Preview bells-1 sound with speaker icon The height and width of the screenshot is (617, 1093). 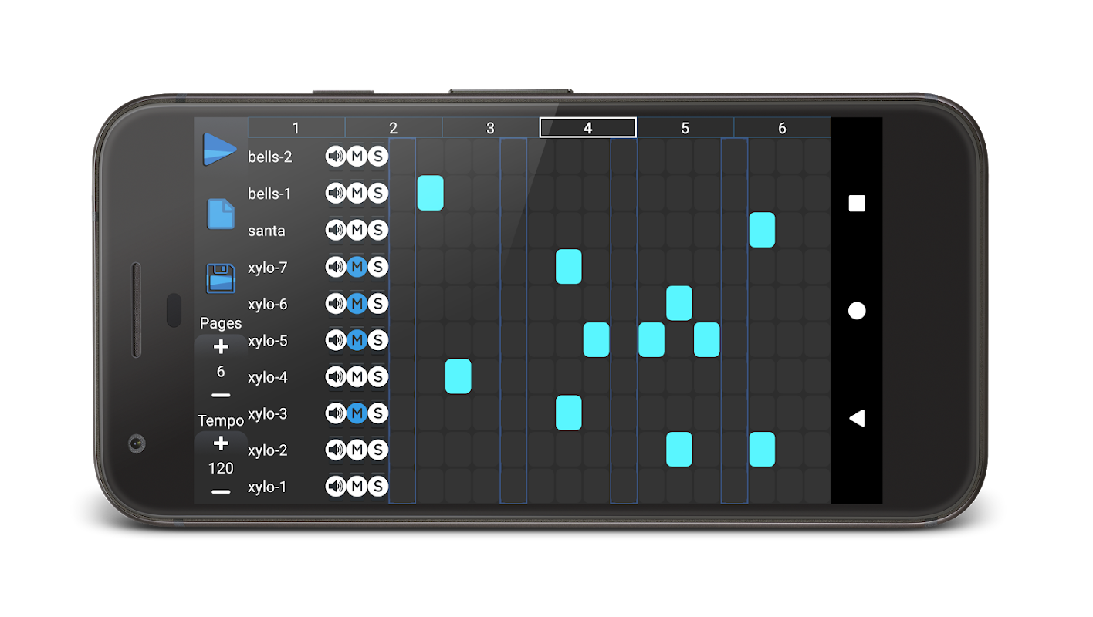336,194
